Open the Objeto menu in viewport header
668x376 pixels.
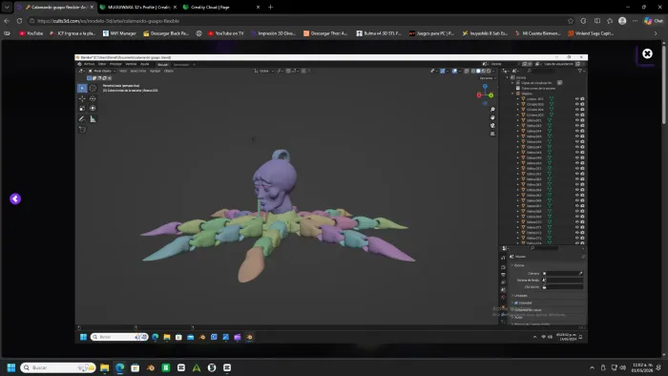tap(169, 72)
